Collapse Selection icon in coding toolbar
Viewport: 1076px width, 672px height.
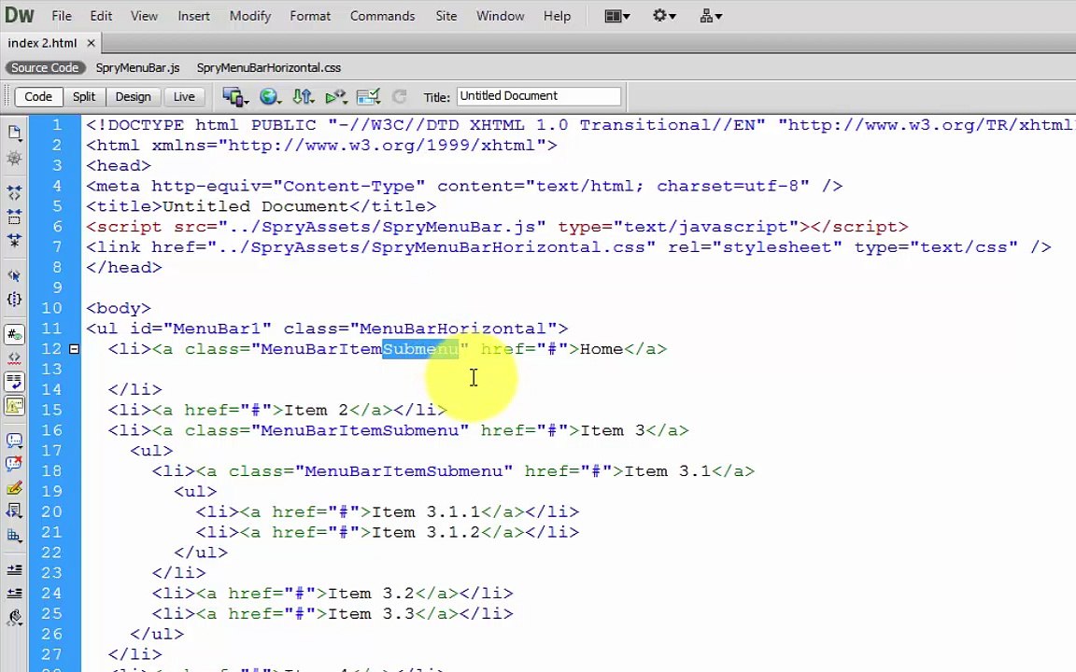(x=14, y=217)
